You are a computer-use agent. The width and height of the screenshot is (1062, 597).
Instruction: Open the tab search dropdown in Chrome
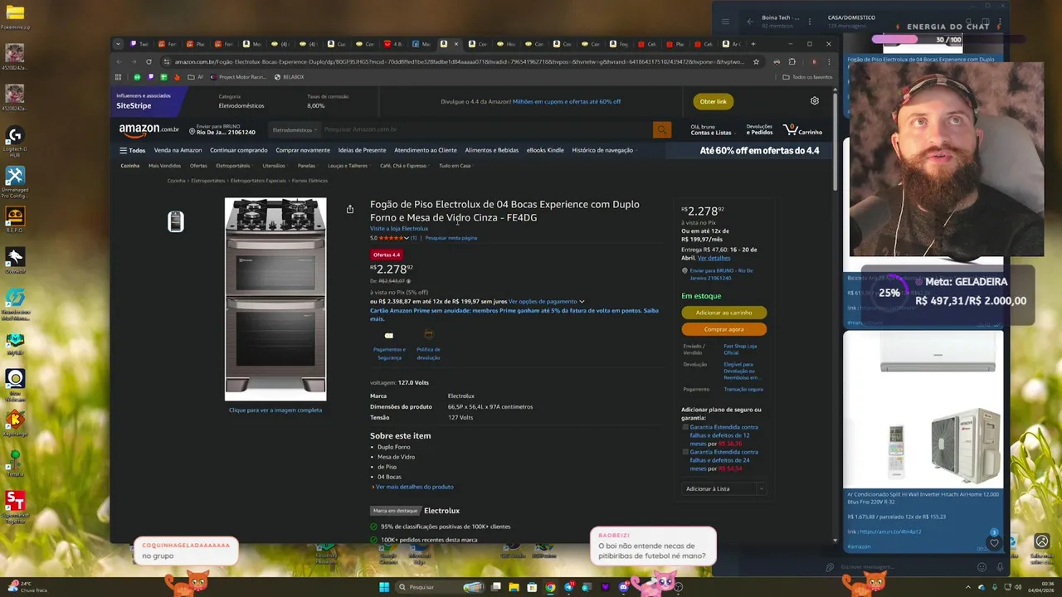tap(118, 44)
